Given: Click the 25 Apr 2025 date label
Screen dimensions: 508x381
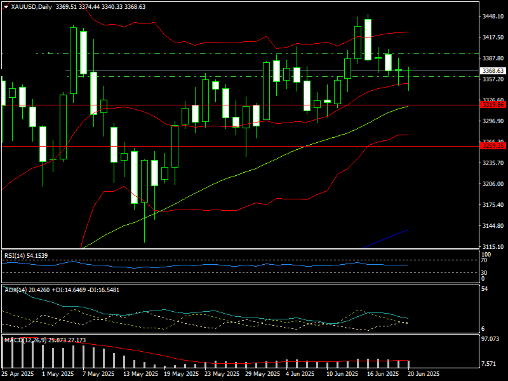Looking at the screenshot, I should 17,374.
